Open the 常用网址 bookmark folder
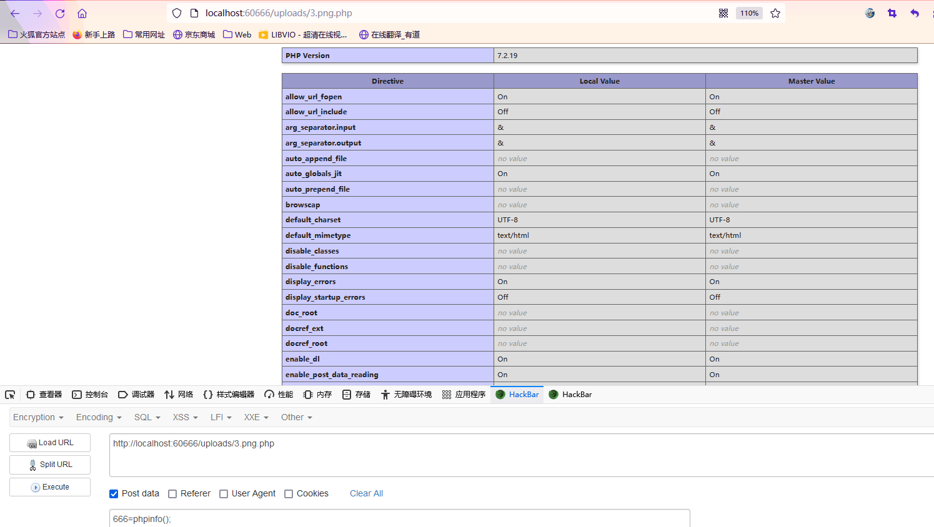Viewport: 934px width, 527px height. 144,34
